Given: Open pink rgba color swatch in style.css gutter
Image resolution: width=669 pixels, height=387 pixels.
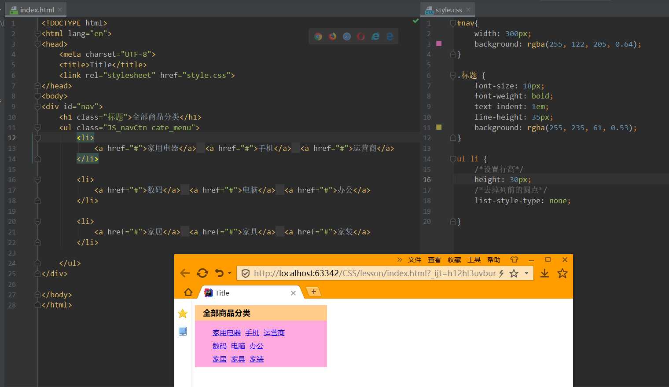Looking at the screenshot, I should (439, 44).
